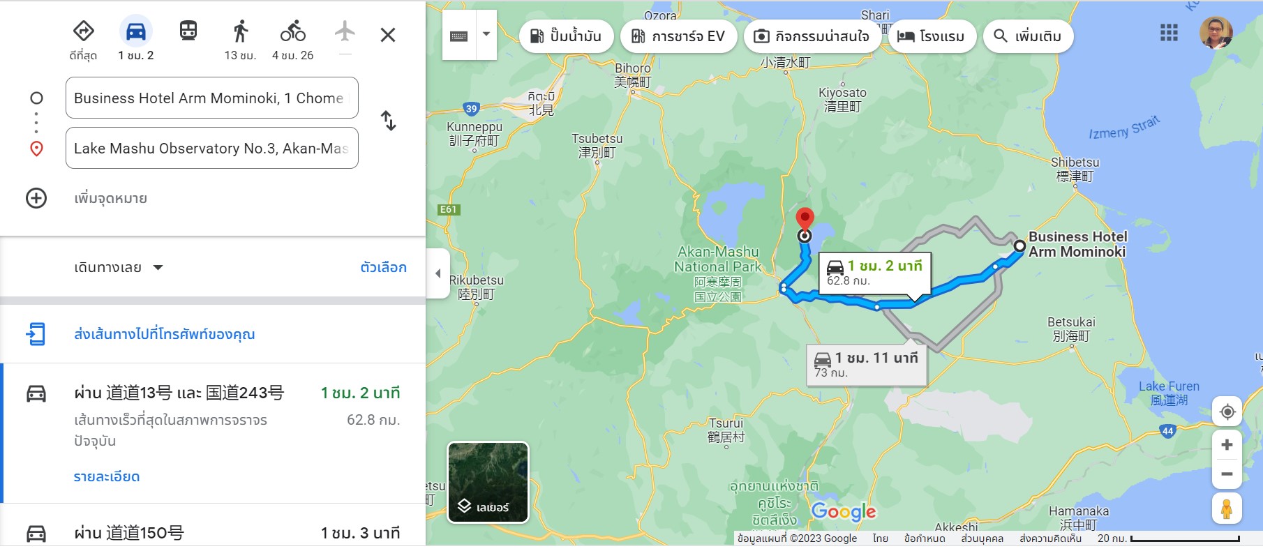Toggle the keyboard input tool

459,36
